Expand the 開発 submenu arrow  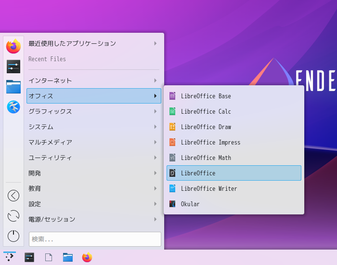tap(156, 173)
